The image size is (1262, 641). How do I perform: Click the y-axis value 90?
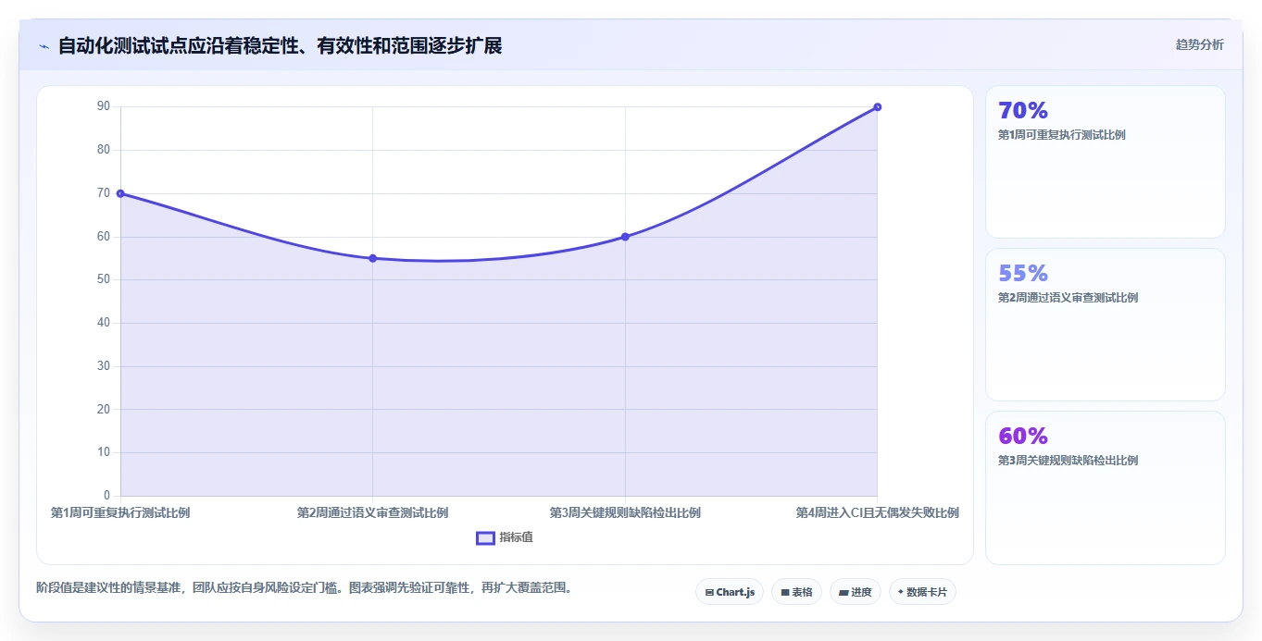tap(104, 106)
